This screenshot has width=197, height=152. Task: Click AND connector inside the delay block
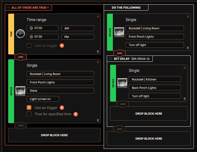pyautogui.click(x=123, y=104)
